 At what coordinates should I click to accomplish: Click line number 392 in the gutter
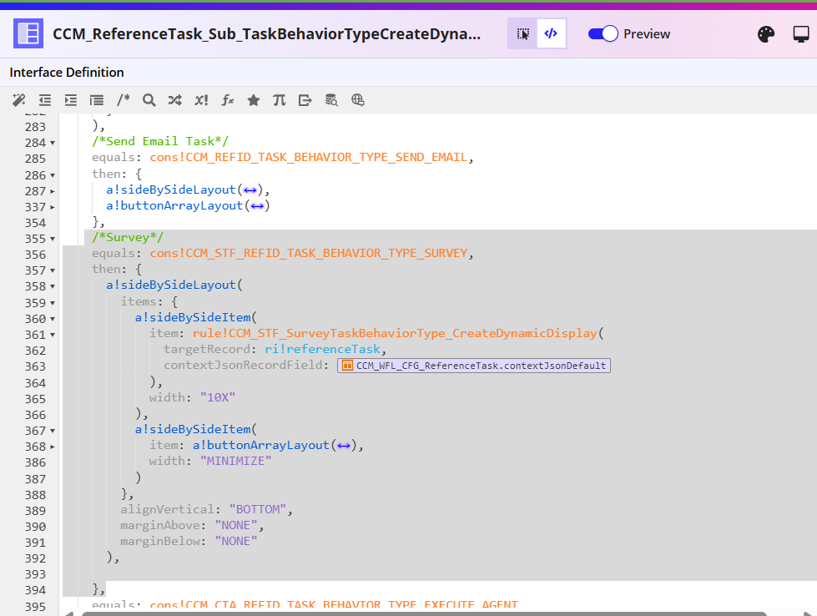pos(35,558)
